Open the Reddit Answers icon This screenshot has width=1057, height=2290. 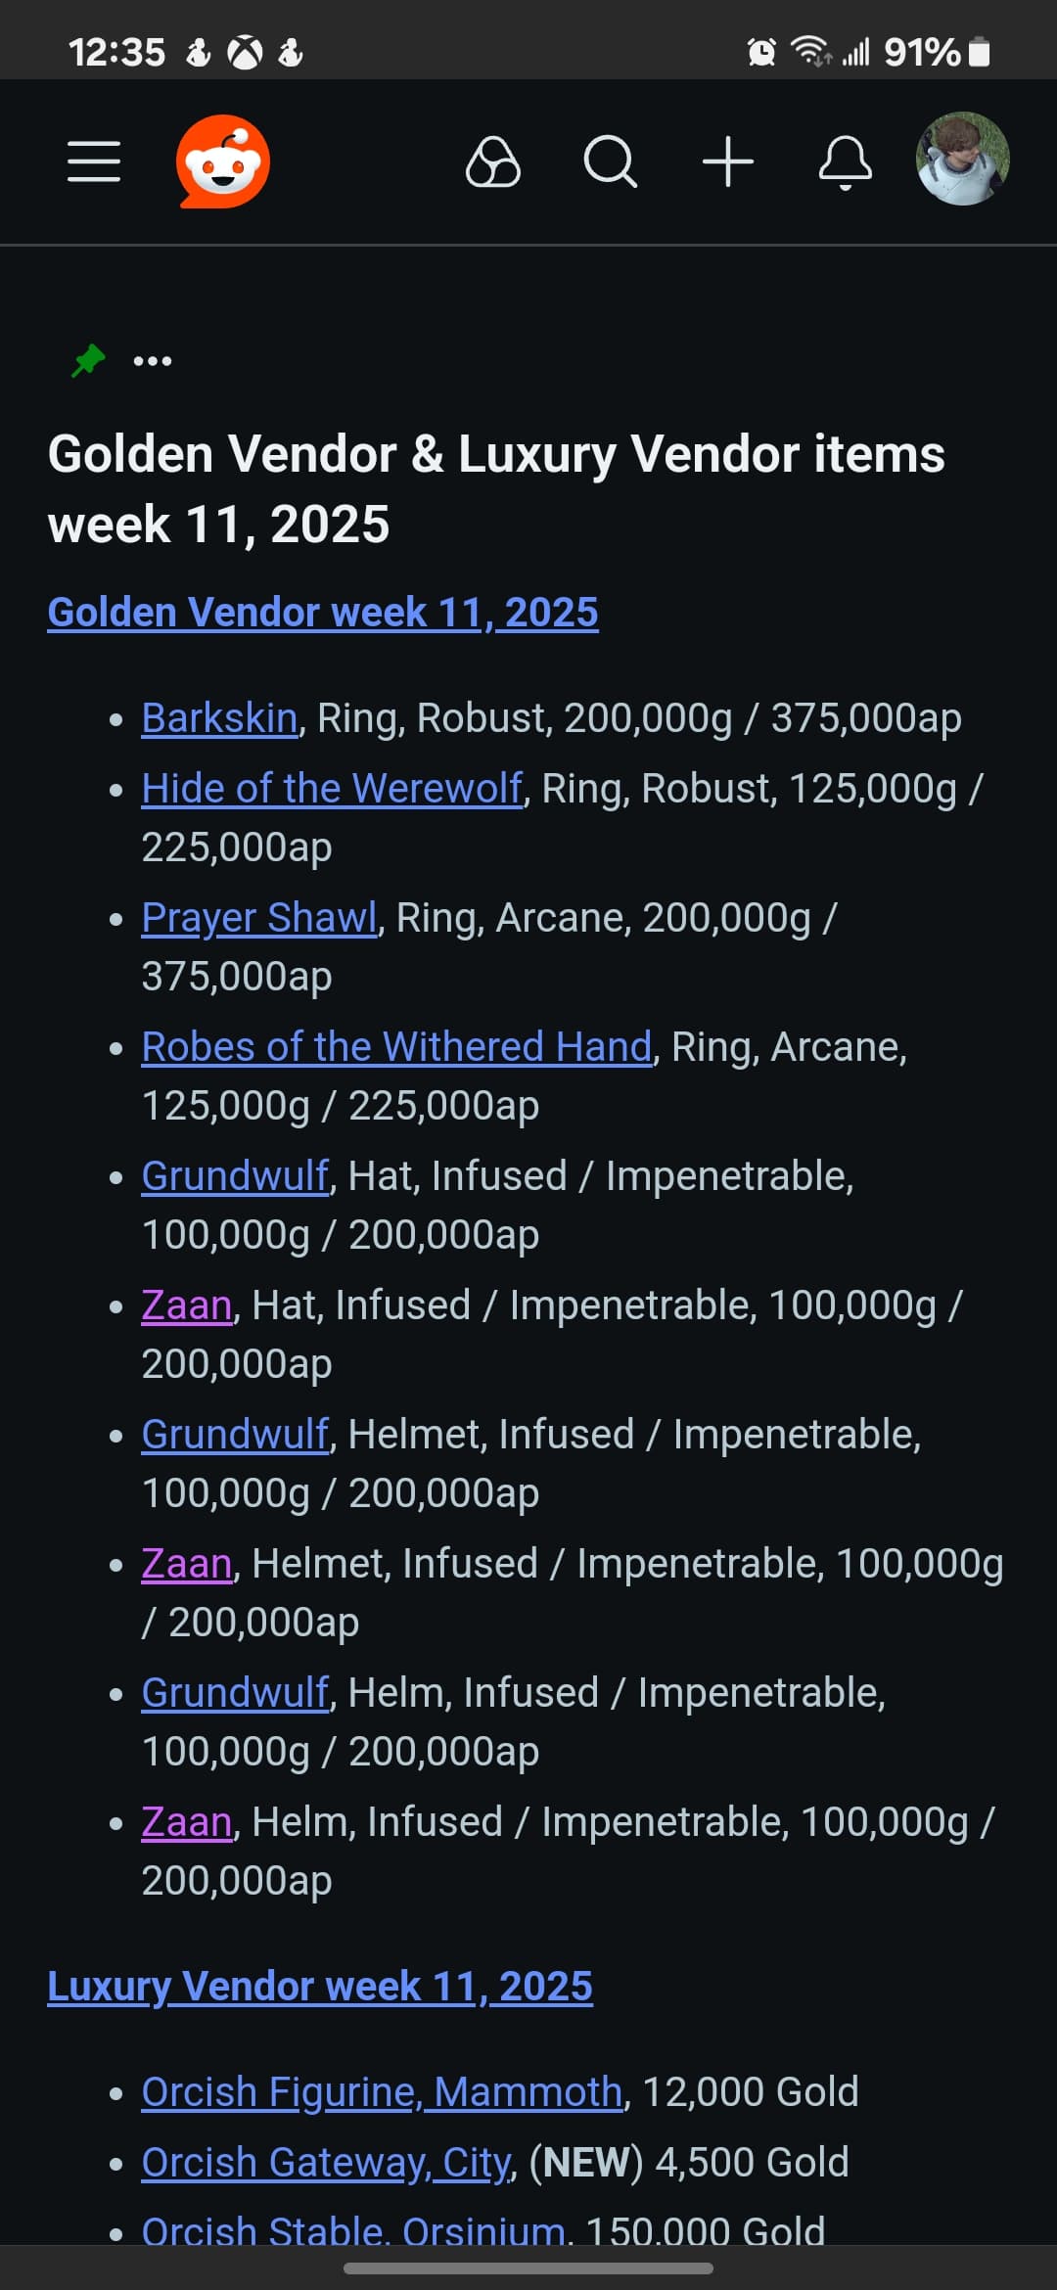pyautogui.click(x=492, y=161)
